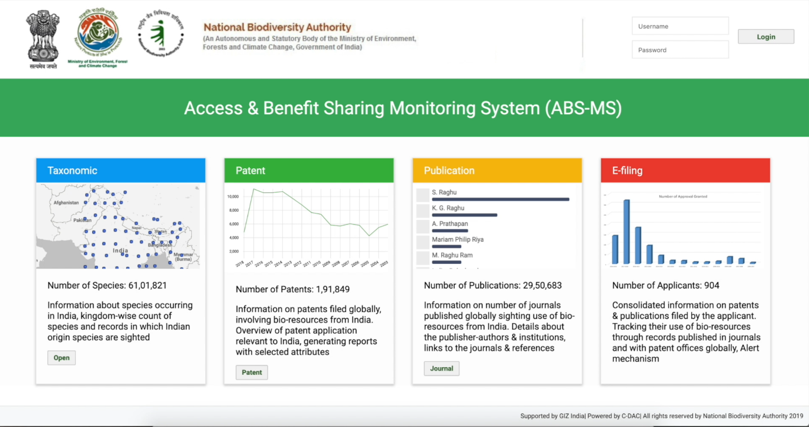809x427 pixels.
Task: Select the yellow Publication card header
Action: [x=497, y=171]
